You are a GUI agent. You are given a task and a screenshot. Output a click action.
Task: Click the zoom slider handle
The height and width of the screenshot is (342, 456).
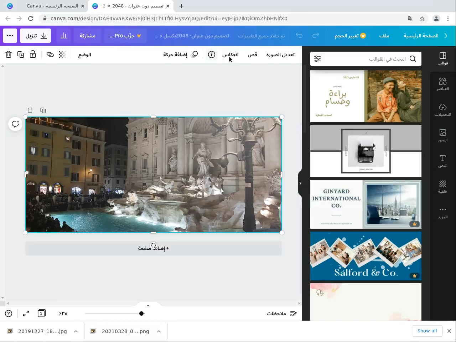[141, 313]
